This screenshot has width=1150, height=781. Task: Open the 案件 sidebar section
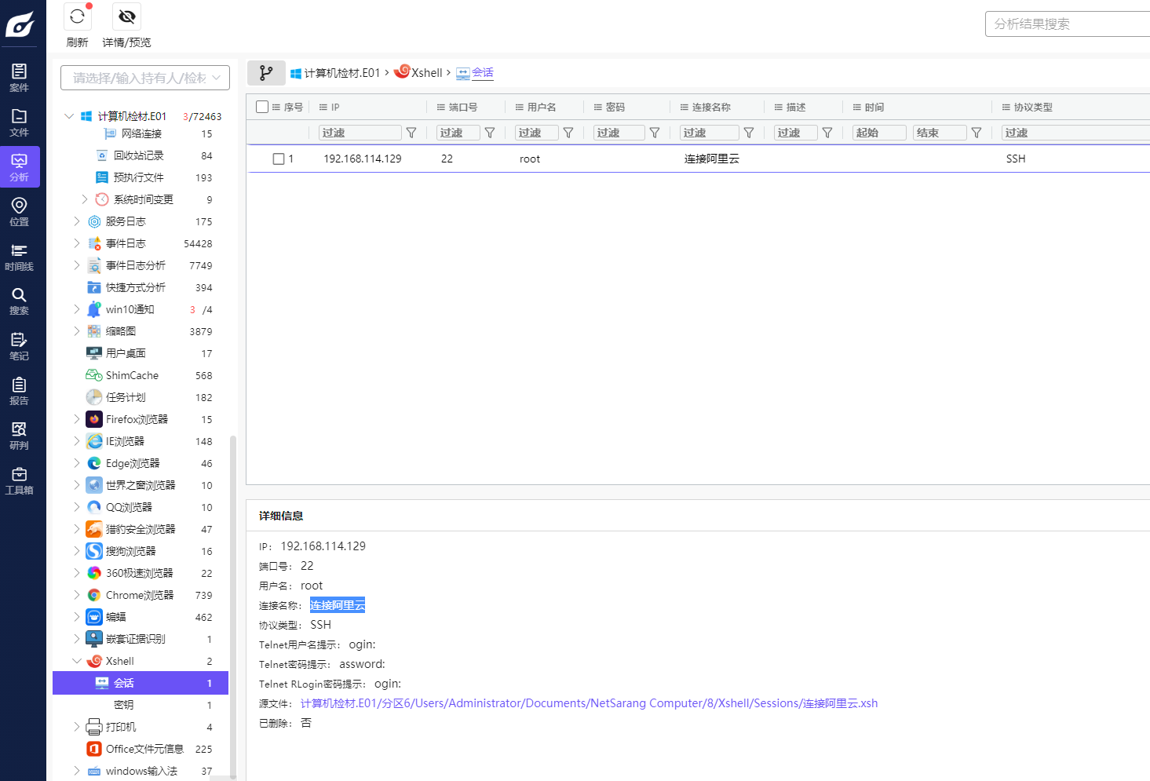(20, 78)
